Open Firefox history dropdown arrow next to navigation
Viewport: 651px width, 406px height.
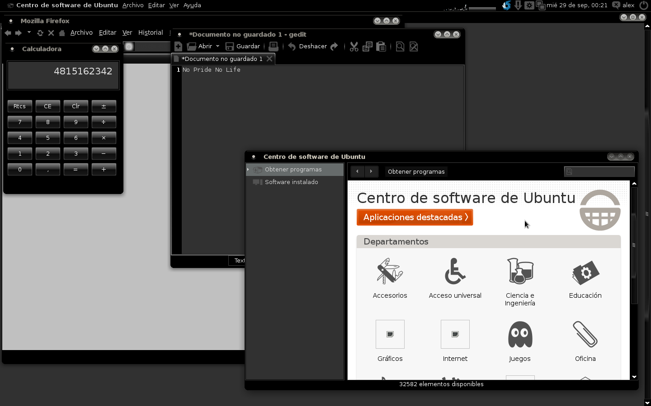[x=29, y=32]
